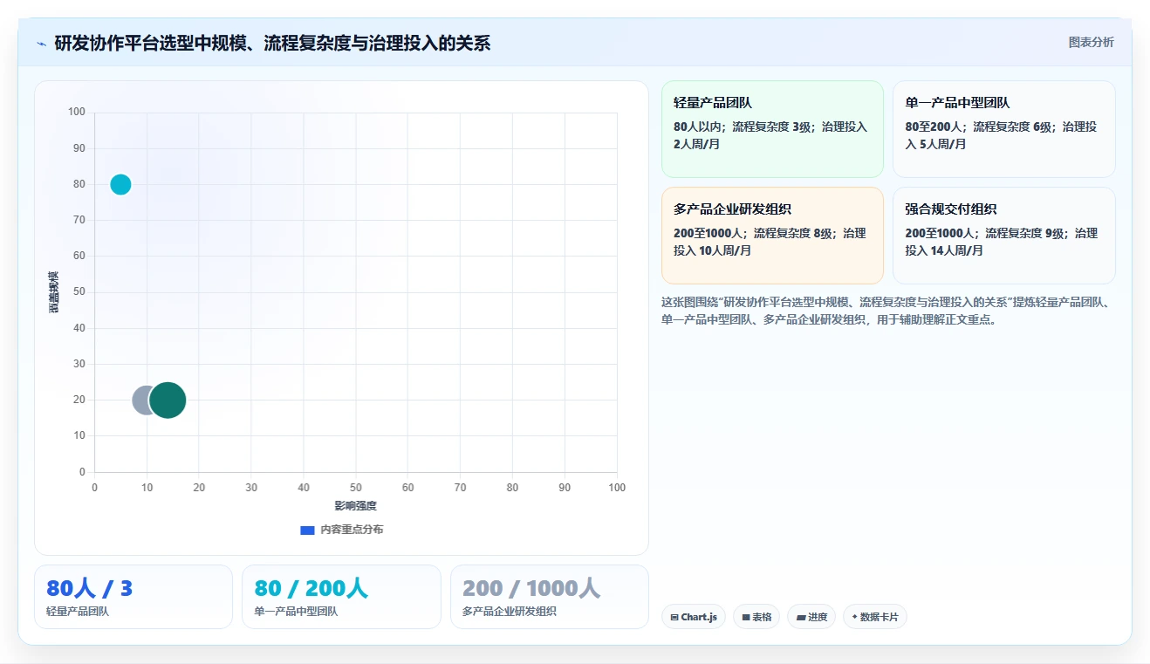
Task: Click the 数据卡片 sparkle icon
Action: point(854,617)
